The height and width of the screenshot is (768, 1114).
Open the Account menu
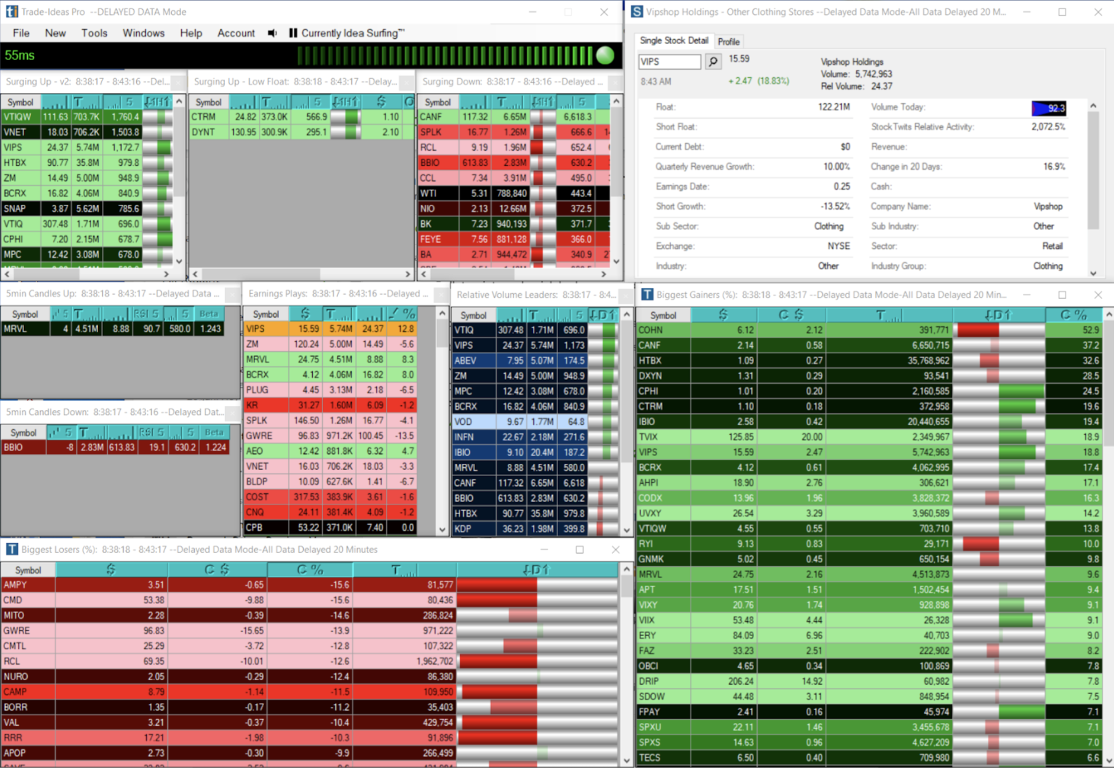[236, 33]
